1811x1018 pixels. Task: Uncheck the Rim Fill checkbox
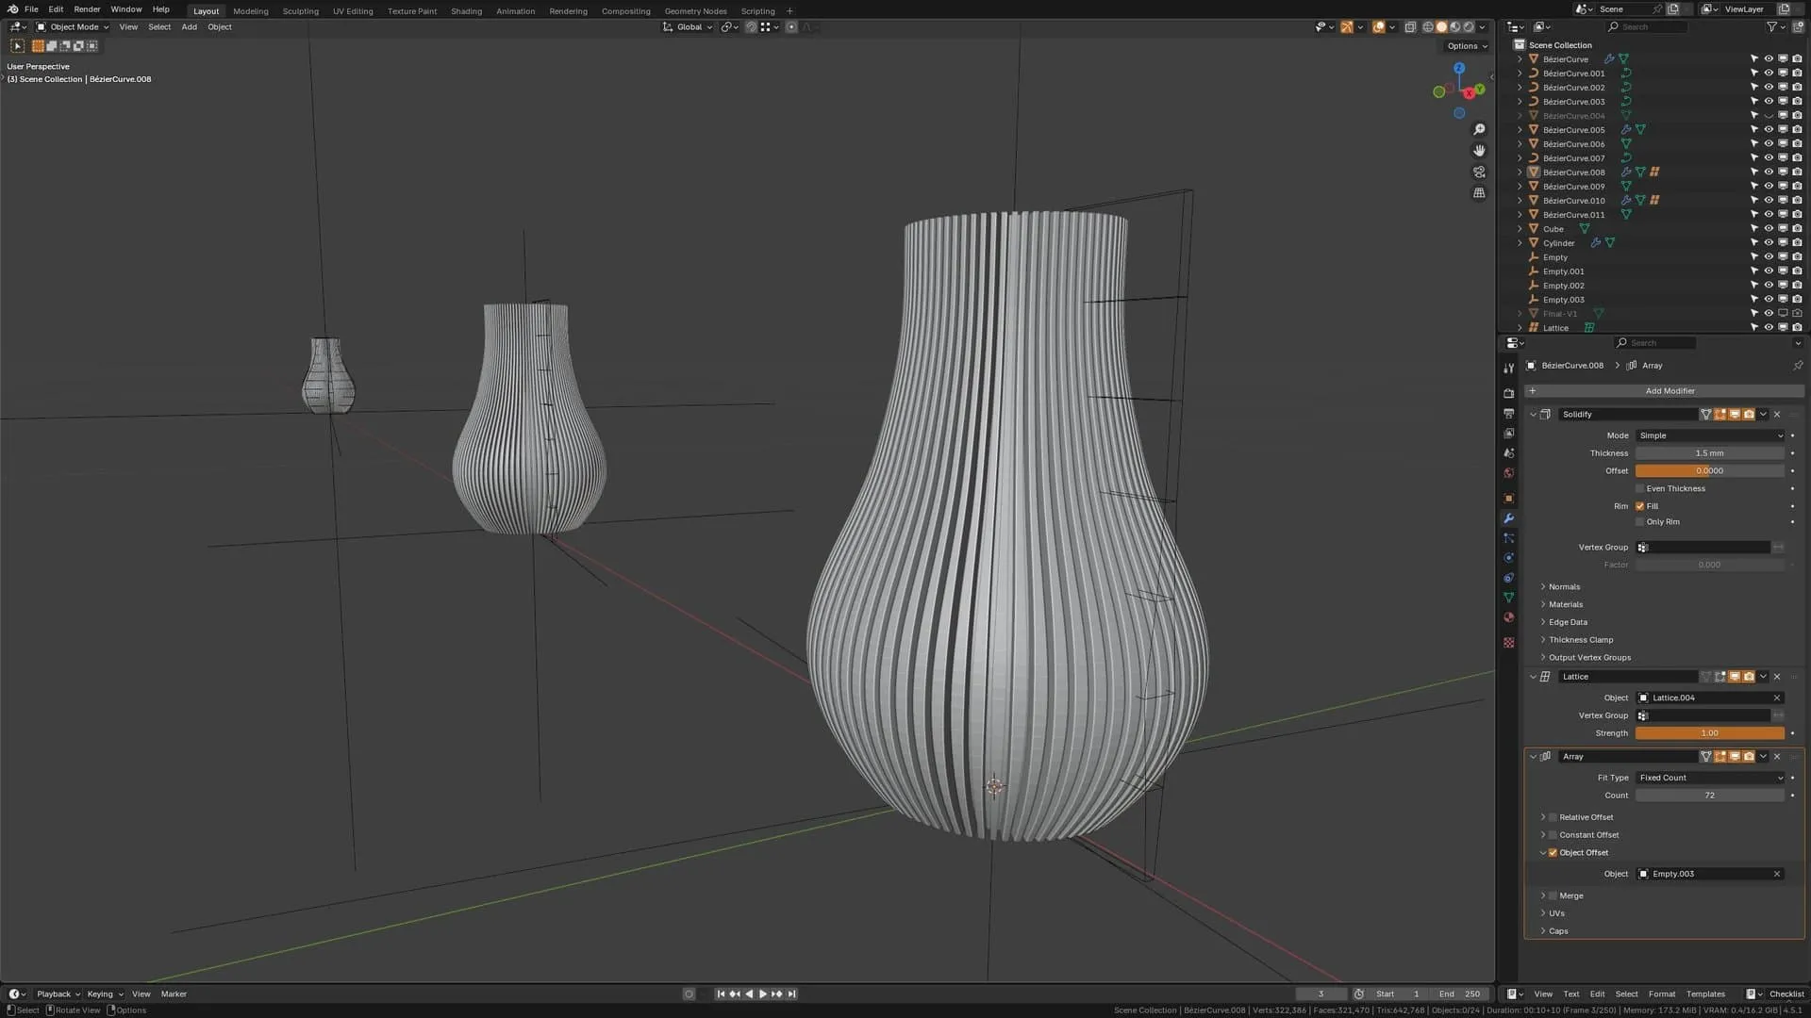pos(1640,506)
